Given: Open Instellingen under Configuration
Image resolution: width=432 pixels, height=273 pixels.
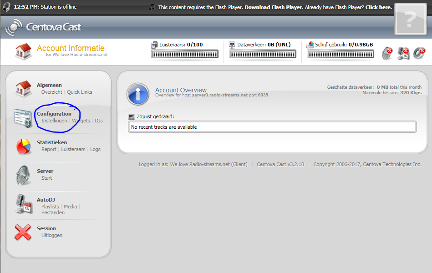Looking at the screenshot, I should (54, 121).
